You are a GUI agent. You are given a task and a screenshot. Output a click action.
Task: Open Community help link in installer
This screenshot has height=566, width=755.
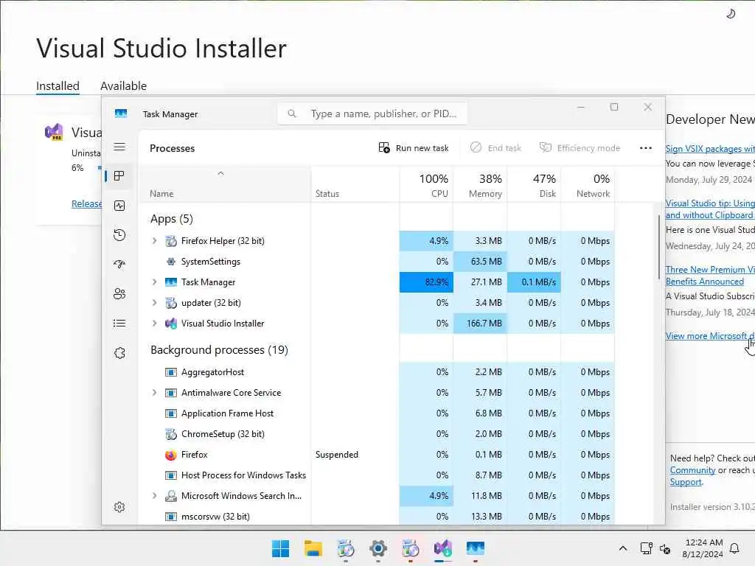692,470
